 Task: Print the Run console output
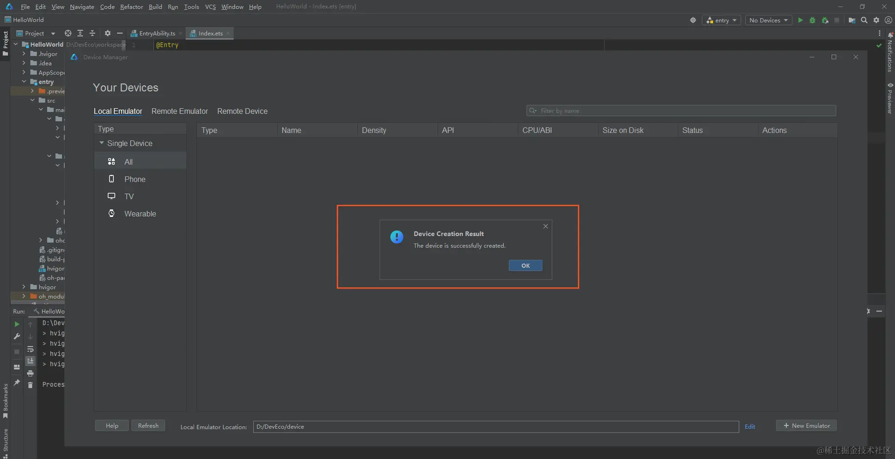pyautogui.click(x=30, y=373)
